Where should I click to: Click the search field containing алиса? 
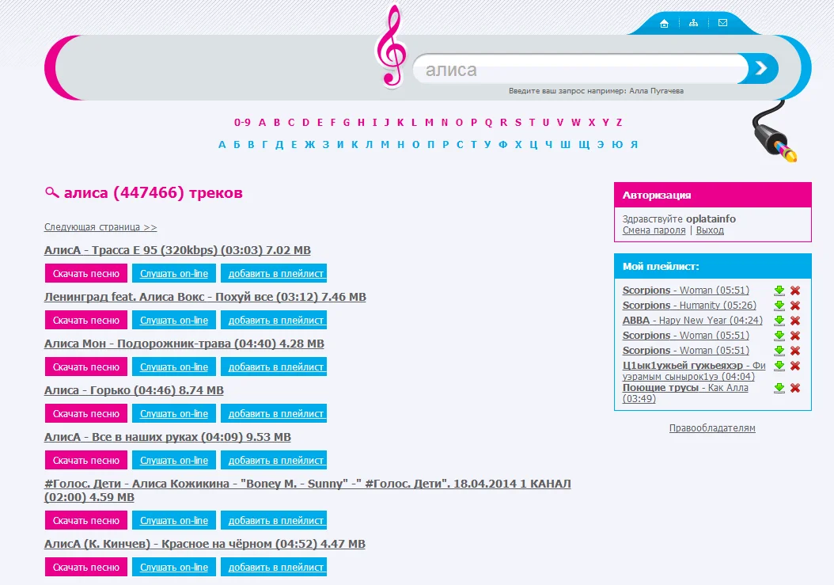(581, 69)
